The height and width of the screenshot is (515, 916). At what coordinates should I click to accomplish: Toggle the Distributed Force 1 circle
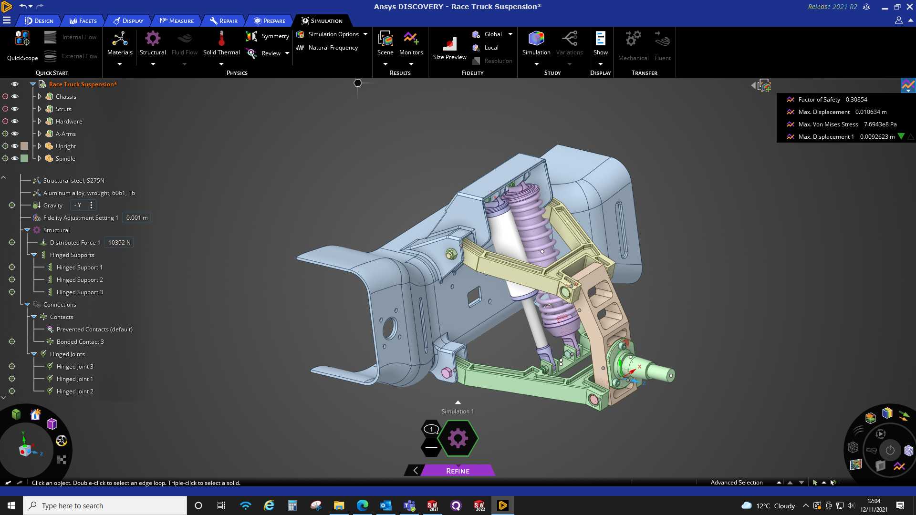point(12,242)
